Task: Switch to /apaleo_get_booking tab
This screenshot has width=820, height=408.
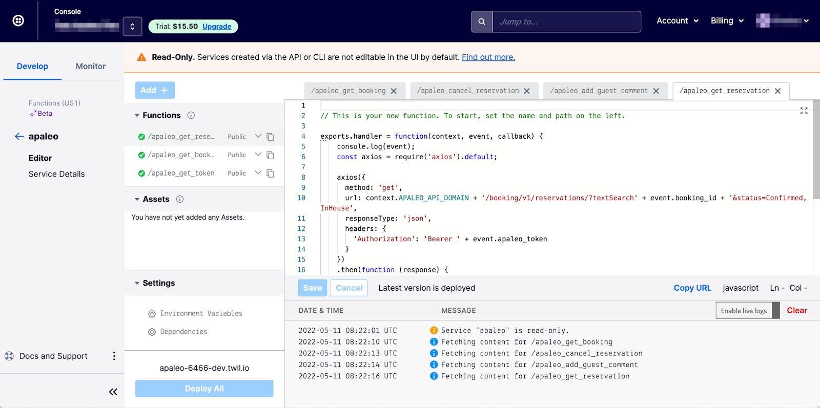Action: coord(348,91)
